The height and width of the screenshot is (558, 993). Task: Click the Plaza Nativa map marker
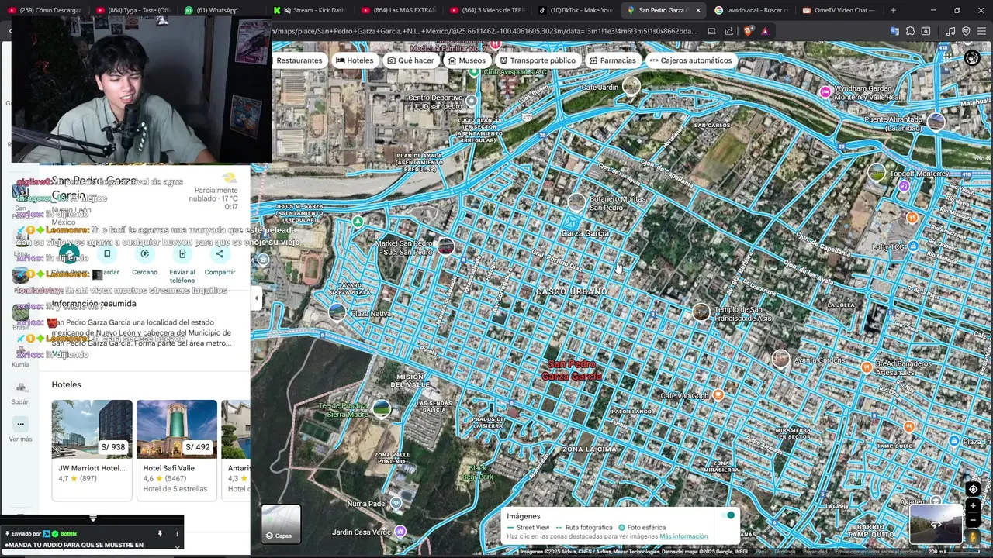[x=337, y=312]
